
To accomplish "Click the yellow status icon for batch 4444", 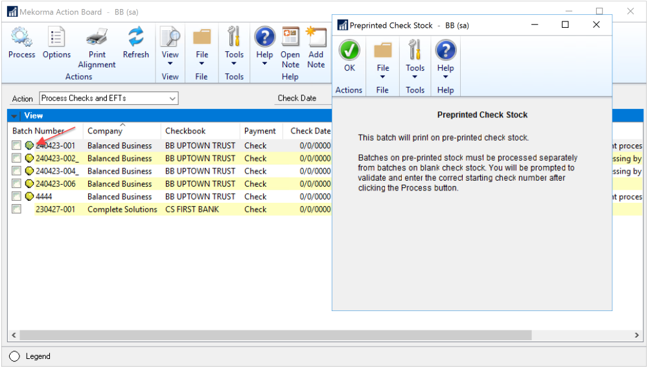I will [29, 196].
